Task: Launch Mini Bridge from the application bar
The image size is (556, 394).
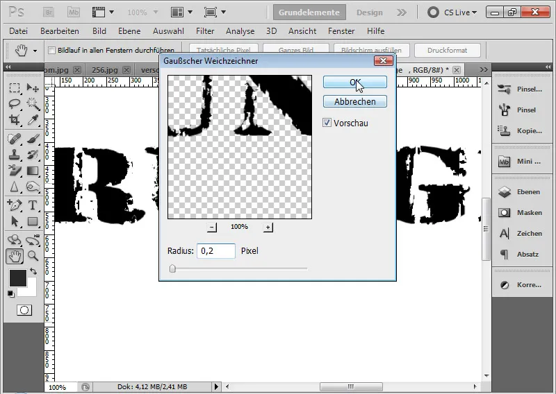Action: [74, 12]
